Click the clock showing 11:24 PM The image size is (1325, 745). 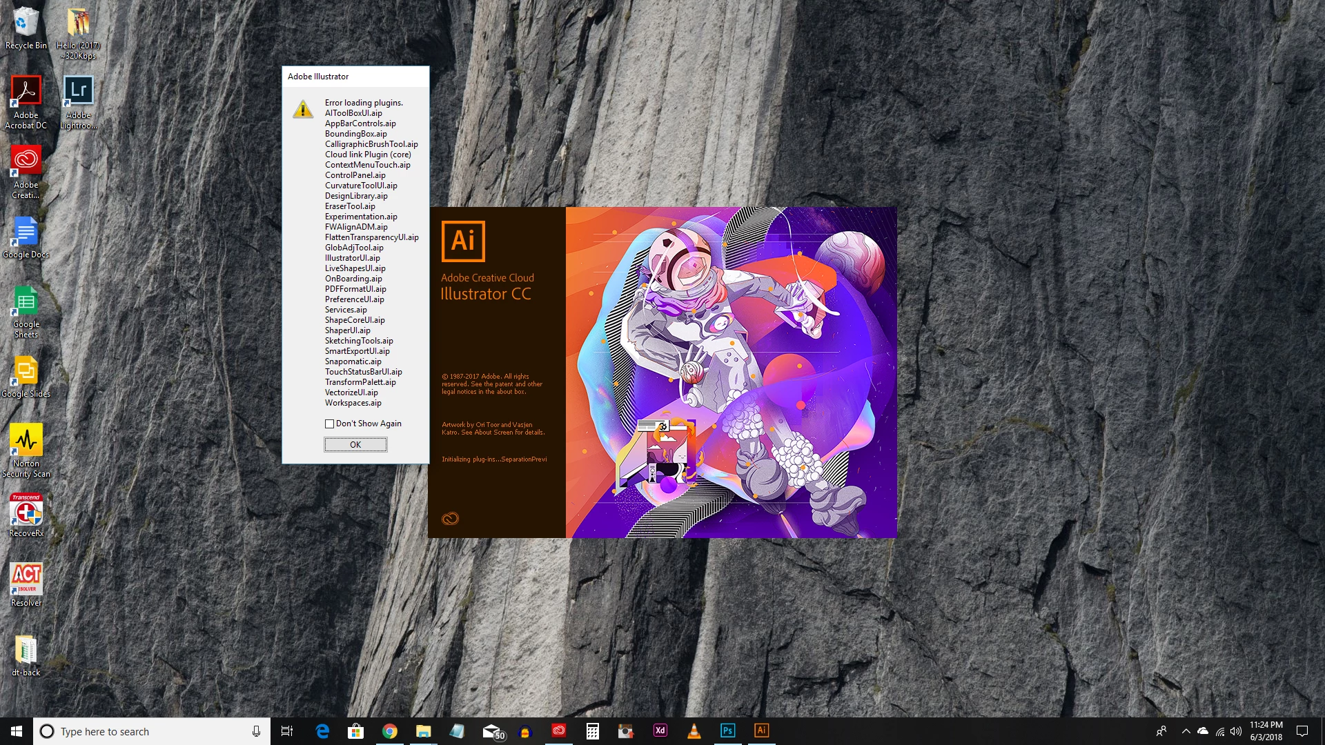click(x=1266, y=731)
